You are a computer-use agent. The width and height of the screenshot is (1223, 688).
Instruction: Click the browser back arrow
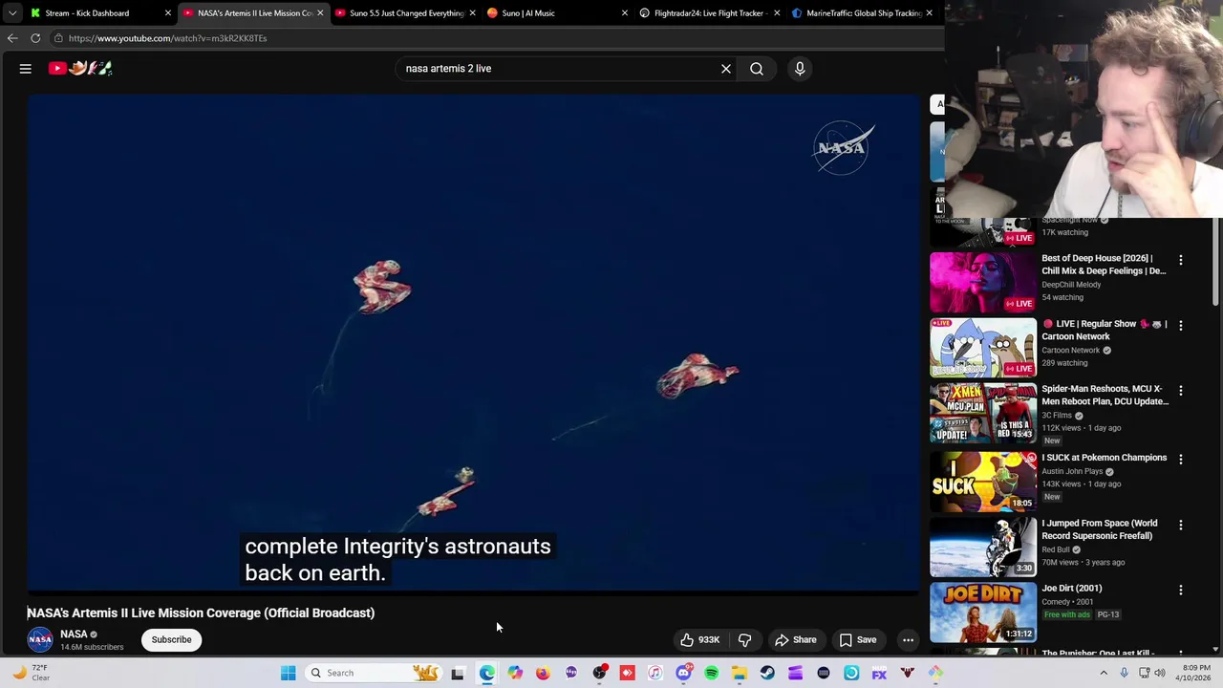tap(12, 38)
